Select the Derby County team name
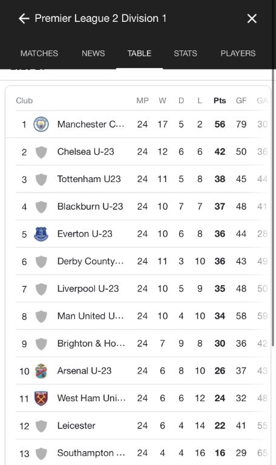The height and width of the screenshot is (465, 276). pos(91,261)
